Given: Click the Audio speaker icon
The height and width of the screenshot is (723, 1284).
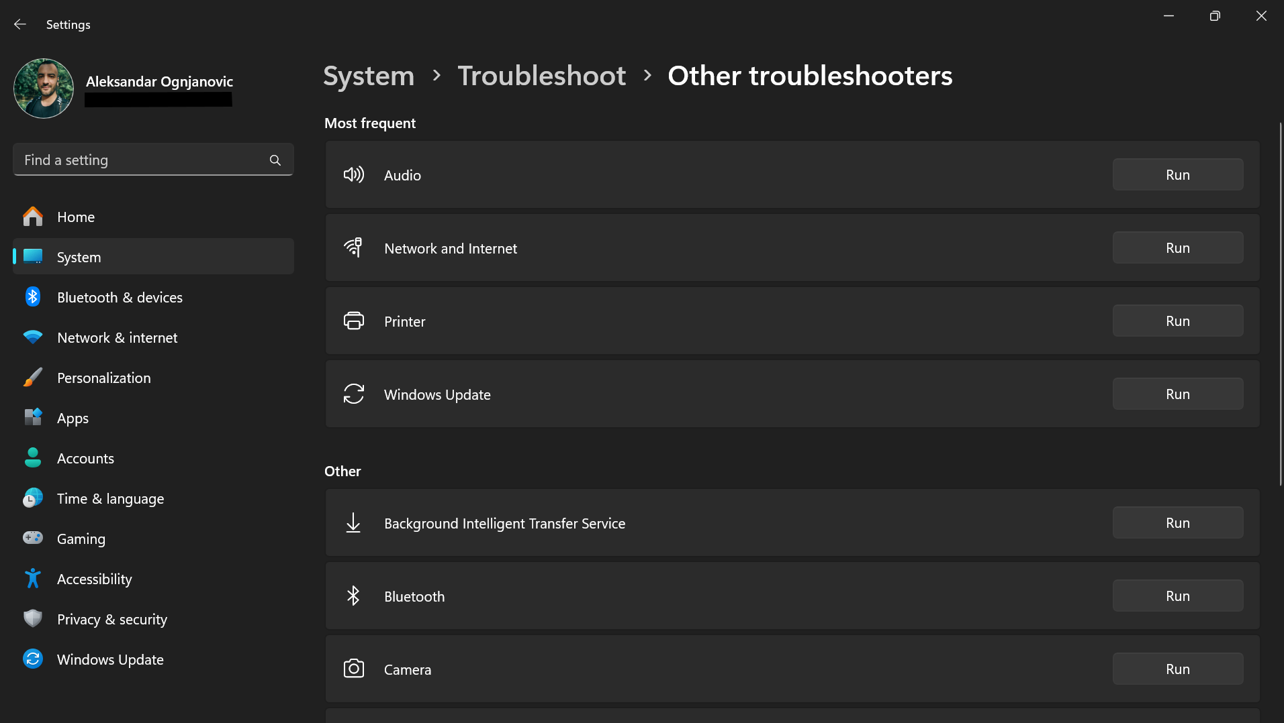Looking at the screenshot, I should pos(354,175).
